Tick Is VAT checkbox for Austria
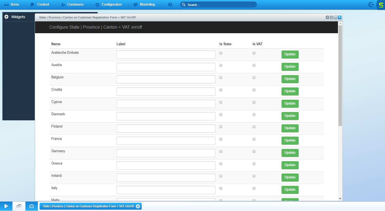 coord(254,65)
